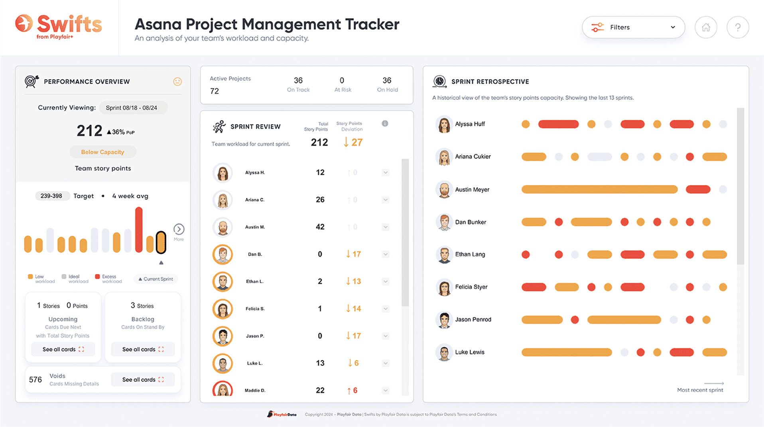The height and width of the screenshot is (430, 764).
Task: Click See all cards for Backlog
Action: [143, 349]
